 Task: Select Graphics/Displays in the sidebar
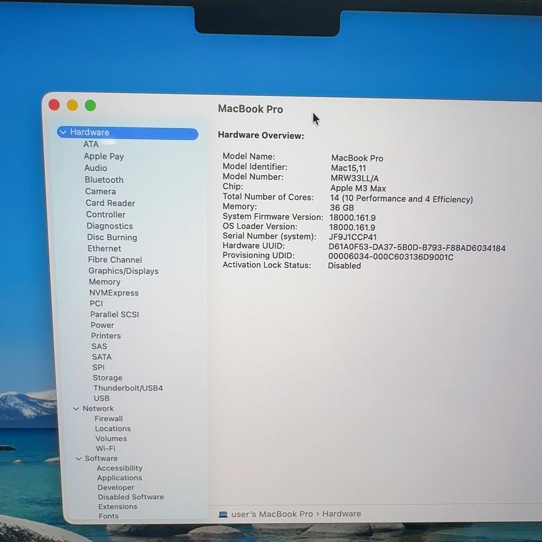point(123,271)
